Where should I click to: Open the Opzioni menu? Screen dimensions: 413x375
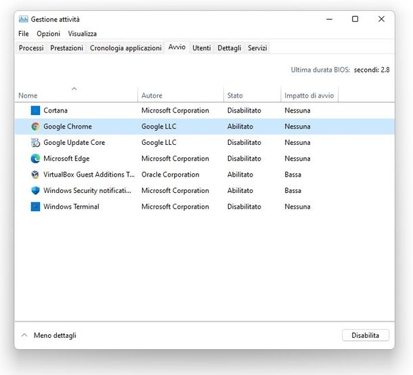[x=49, y=34]
